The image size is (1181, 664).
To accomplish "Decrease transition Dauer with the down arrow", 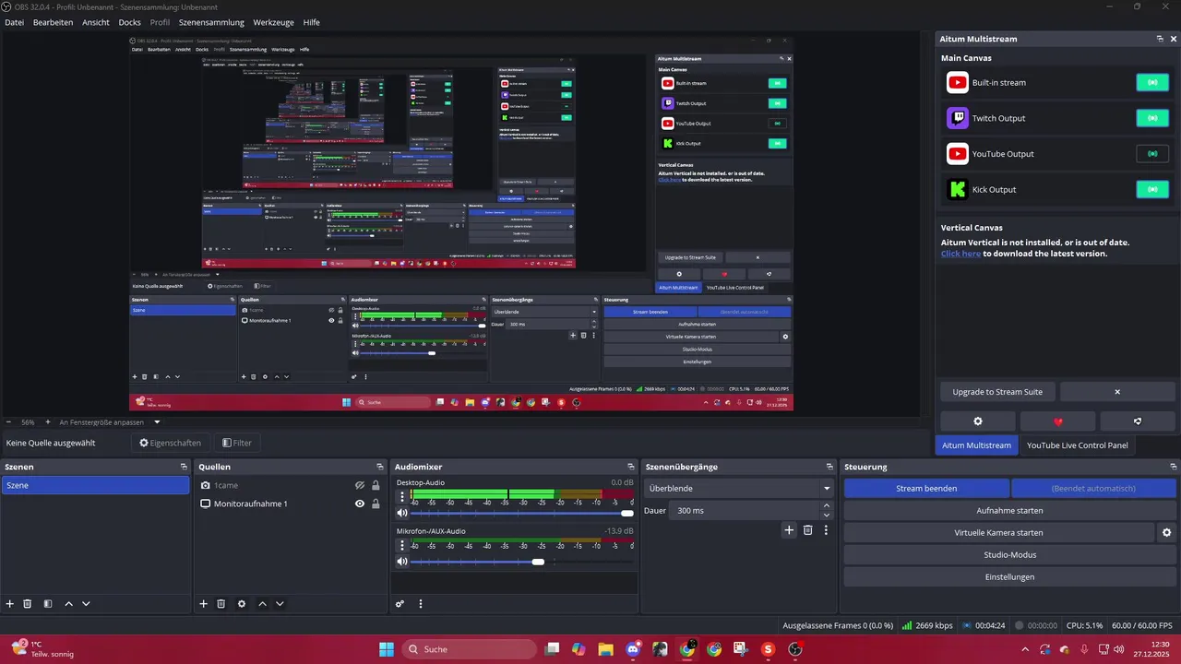I will click(x=826, y=516).
